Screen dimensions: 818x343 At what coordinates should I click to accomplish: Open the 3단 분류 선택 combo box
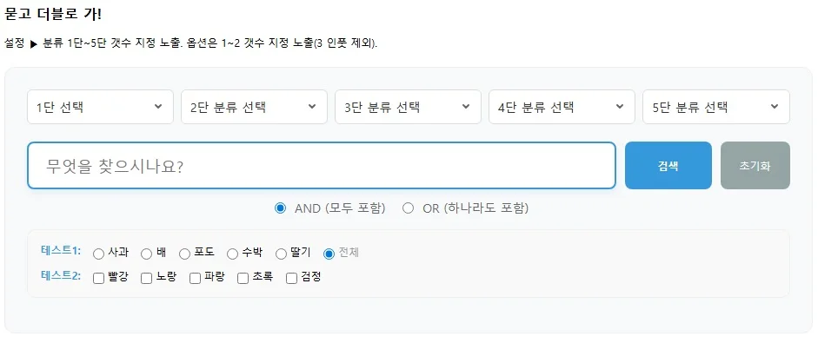coord(408,107)
